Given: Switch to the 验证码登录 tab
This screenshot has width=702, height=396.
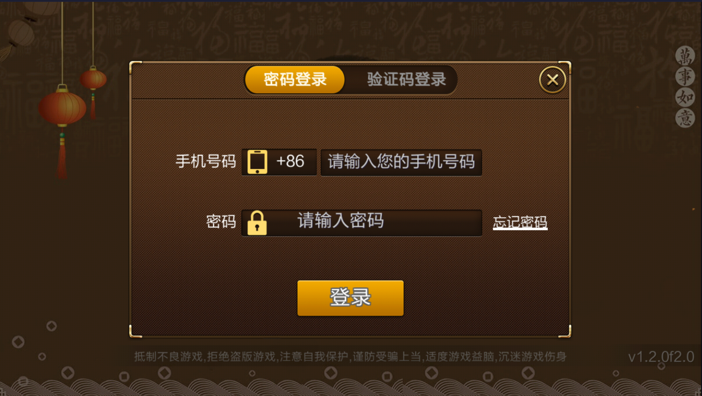Looking at the screenshot, I should point(406,80).
